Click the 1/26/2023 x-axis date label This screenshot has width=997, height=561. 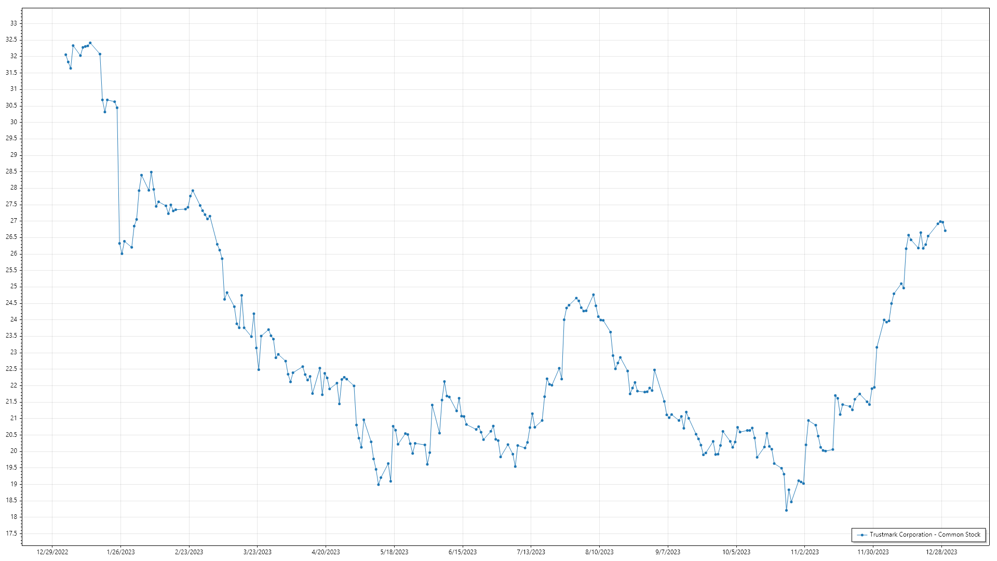(x=120, y=552)
